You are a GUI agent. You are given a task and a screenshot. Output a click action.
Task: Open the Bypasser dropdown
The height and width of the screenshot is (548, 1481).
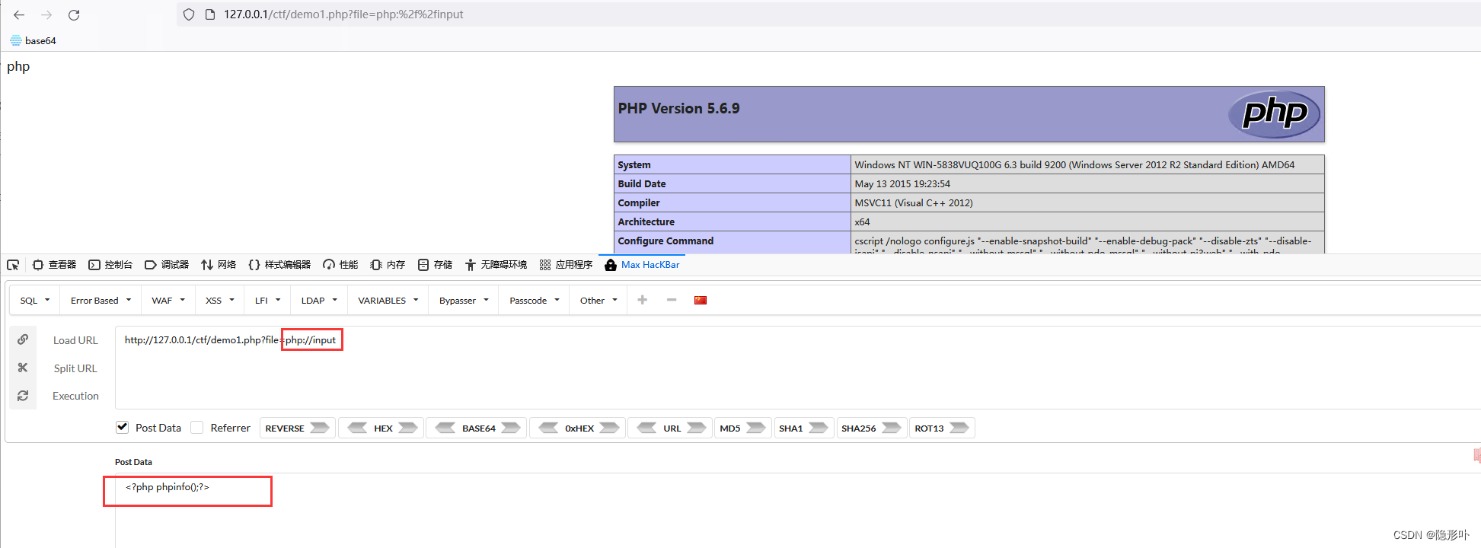[463, 301]
